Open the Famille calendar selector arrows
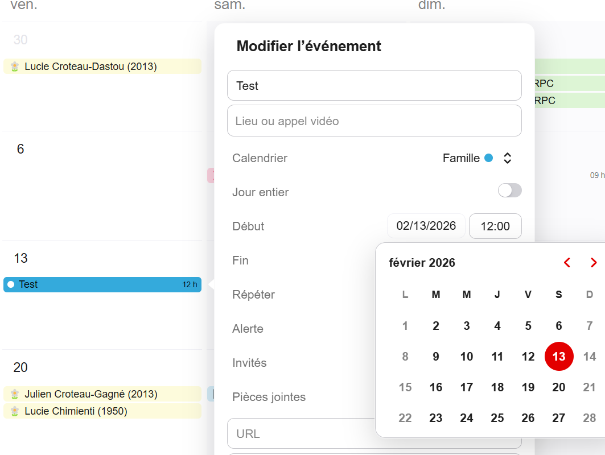Screen dimensions: 605x455 click(508, 158)
